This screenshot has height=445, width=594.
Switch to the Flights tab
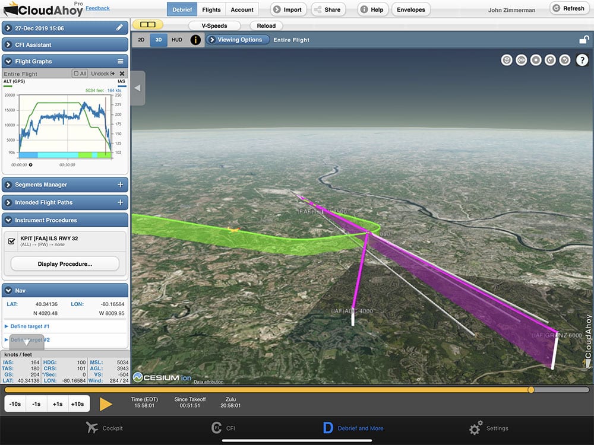(211, 9)
